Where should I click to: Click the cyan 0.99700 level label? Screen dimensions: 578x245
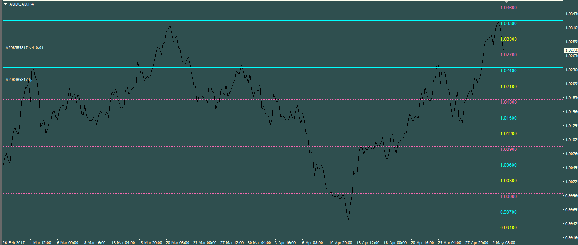[x=508, y=212]
